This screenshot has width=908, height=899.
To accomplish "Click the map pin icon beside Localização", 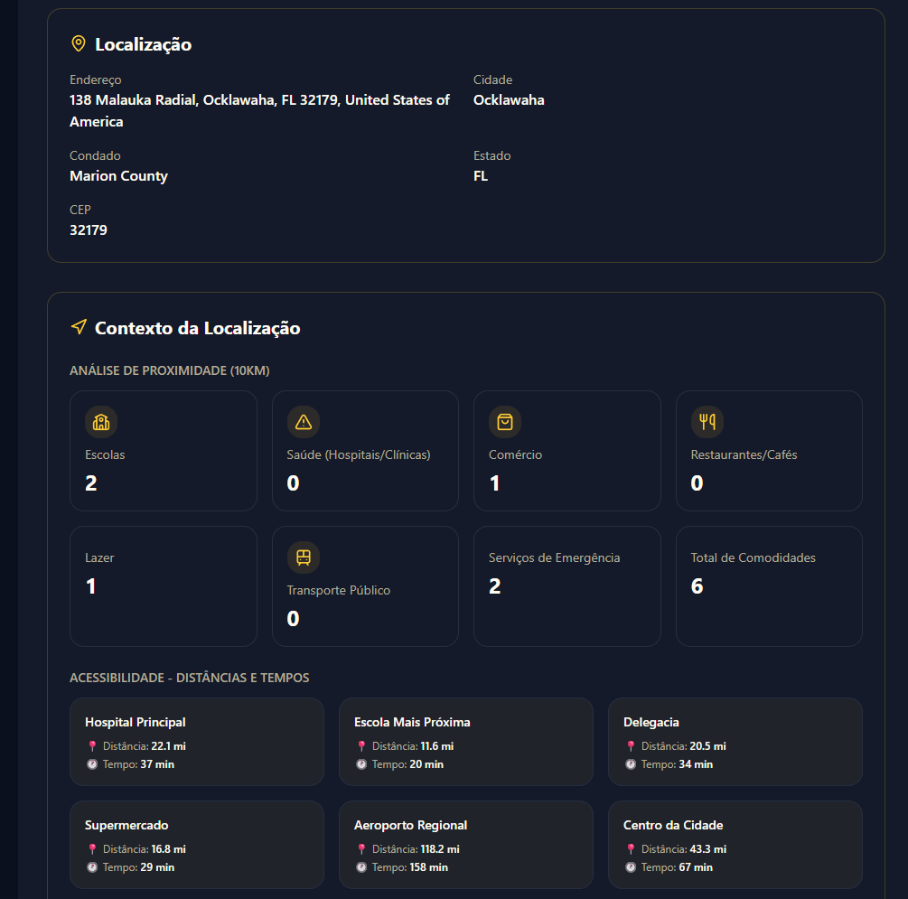I will point(79,44).
